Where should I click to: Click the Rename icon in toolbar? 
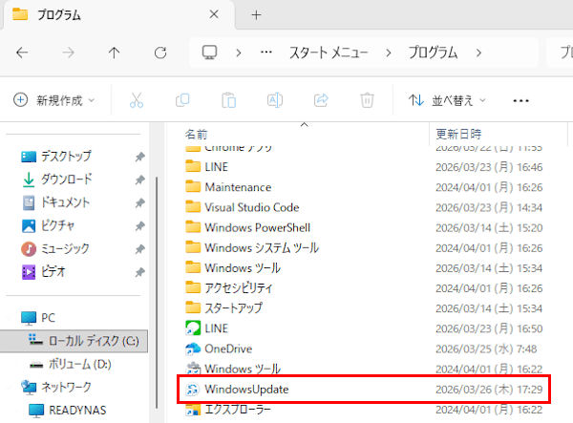pos(275,100)
